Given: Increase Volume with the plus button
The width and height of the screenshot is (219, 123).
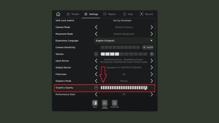Looking at the screenshot, I should pos(152,54).
